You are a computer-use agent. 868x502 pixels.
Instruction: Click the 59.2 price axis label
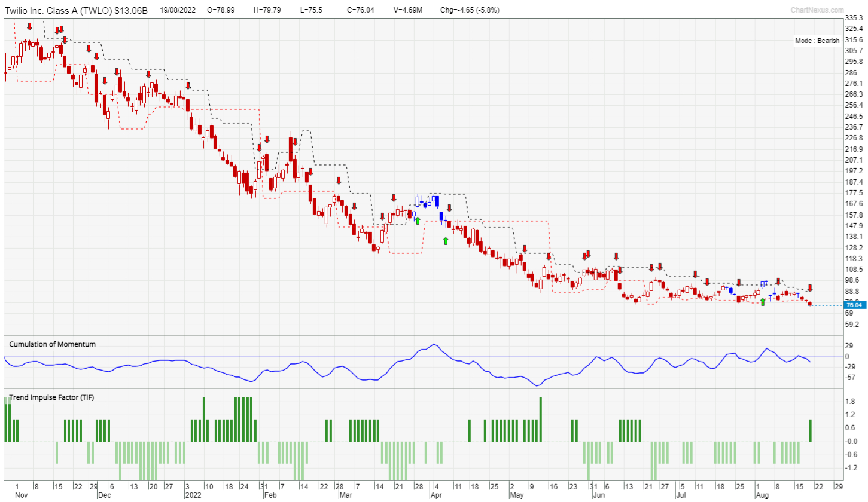click(851, 324)
